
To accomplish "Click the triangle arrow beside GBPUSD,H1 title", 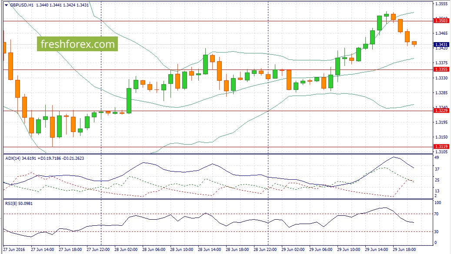I will click(x=6, y=5).
